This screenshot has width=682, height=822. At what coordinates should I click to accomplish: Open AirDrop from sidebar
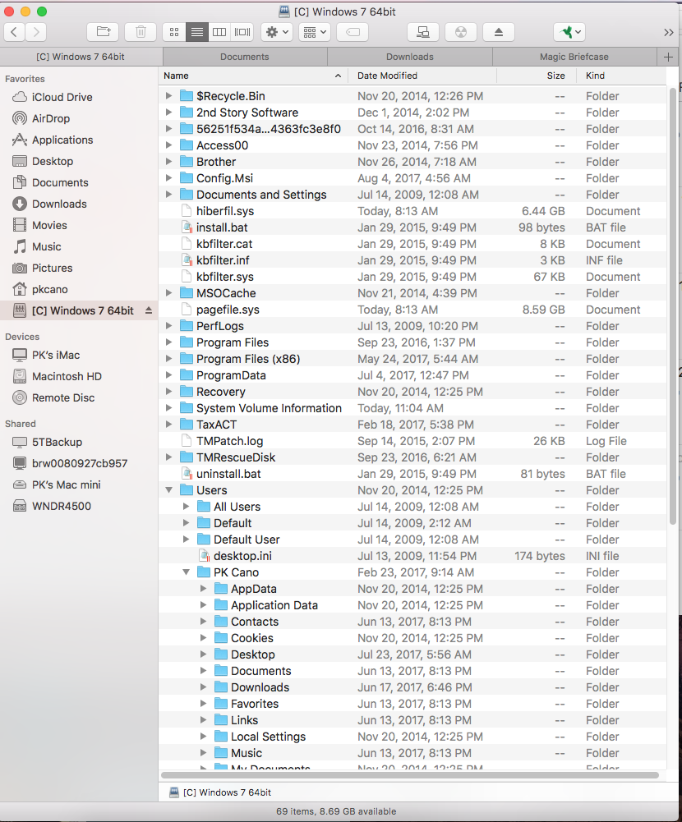51,118
